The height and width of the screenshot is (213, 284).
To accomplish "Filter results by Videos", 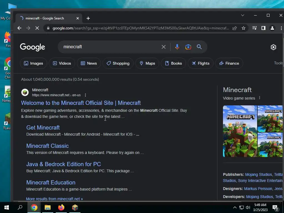I will tap(62, 63).
